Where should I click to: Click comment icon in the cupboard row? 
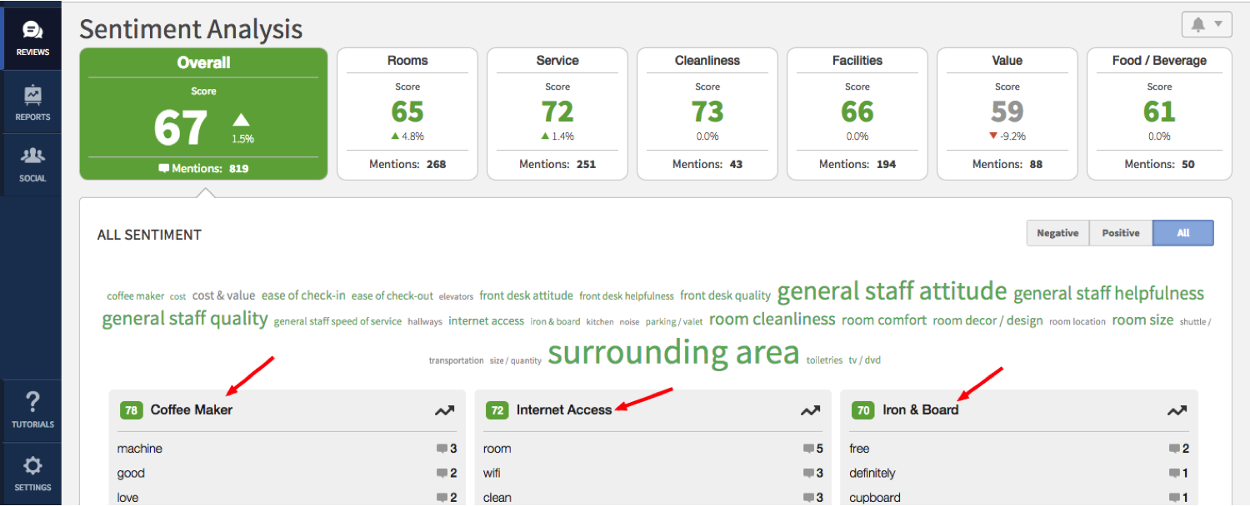[1174, 498]
